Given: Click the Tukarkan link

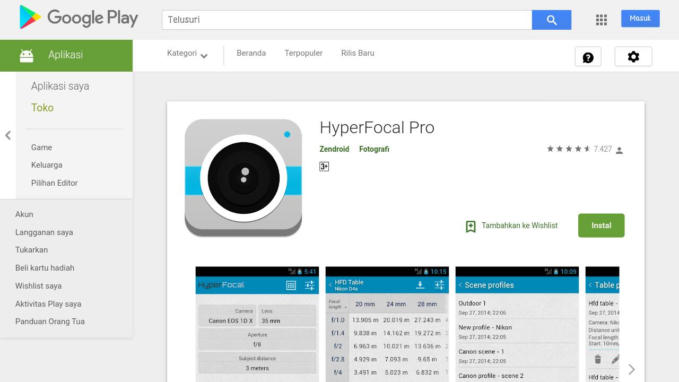Looking at the screenshot, I should click(31, 250).
